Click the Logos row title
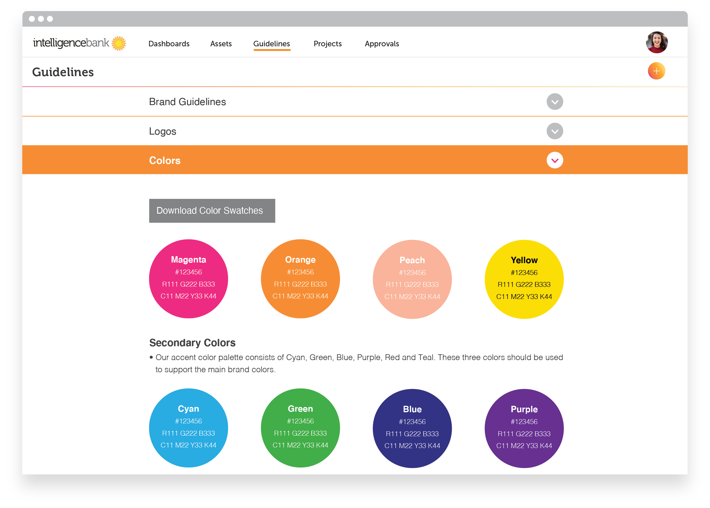Viewport: 710px width, 508px height. click(x=162, y=131)
